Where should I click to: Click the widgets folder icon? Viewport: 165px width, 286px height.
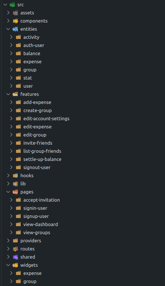click(15, 265)
